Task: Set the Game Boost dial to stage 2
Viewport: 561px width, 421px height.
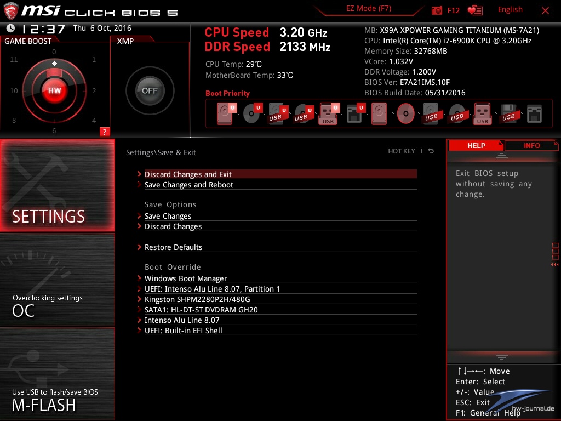Action: pos(94,90)
